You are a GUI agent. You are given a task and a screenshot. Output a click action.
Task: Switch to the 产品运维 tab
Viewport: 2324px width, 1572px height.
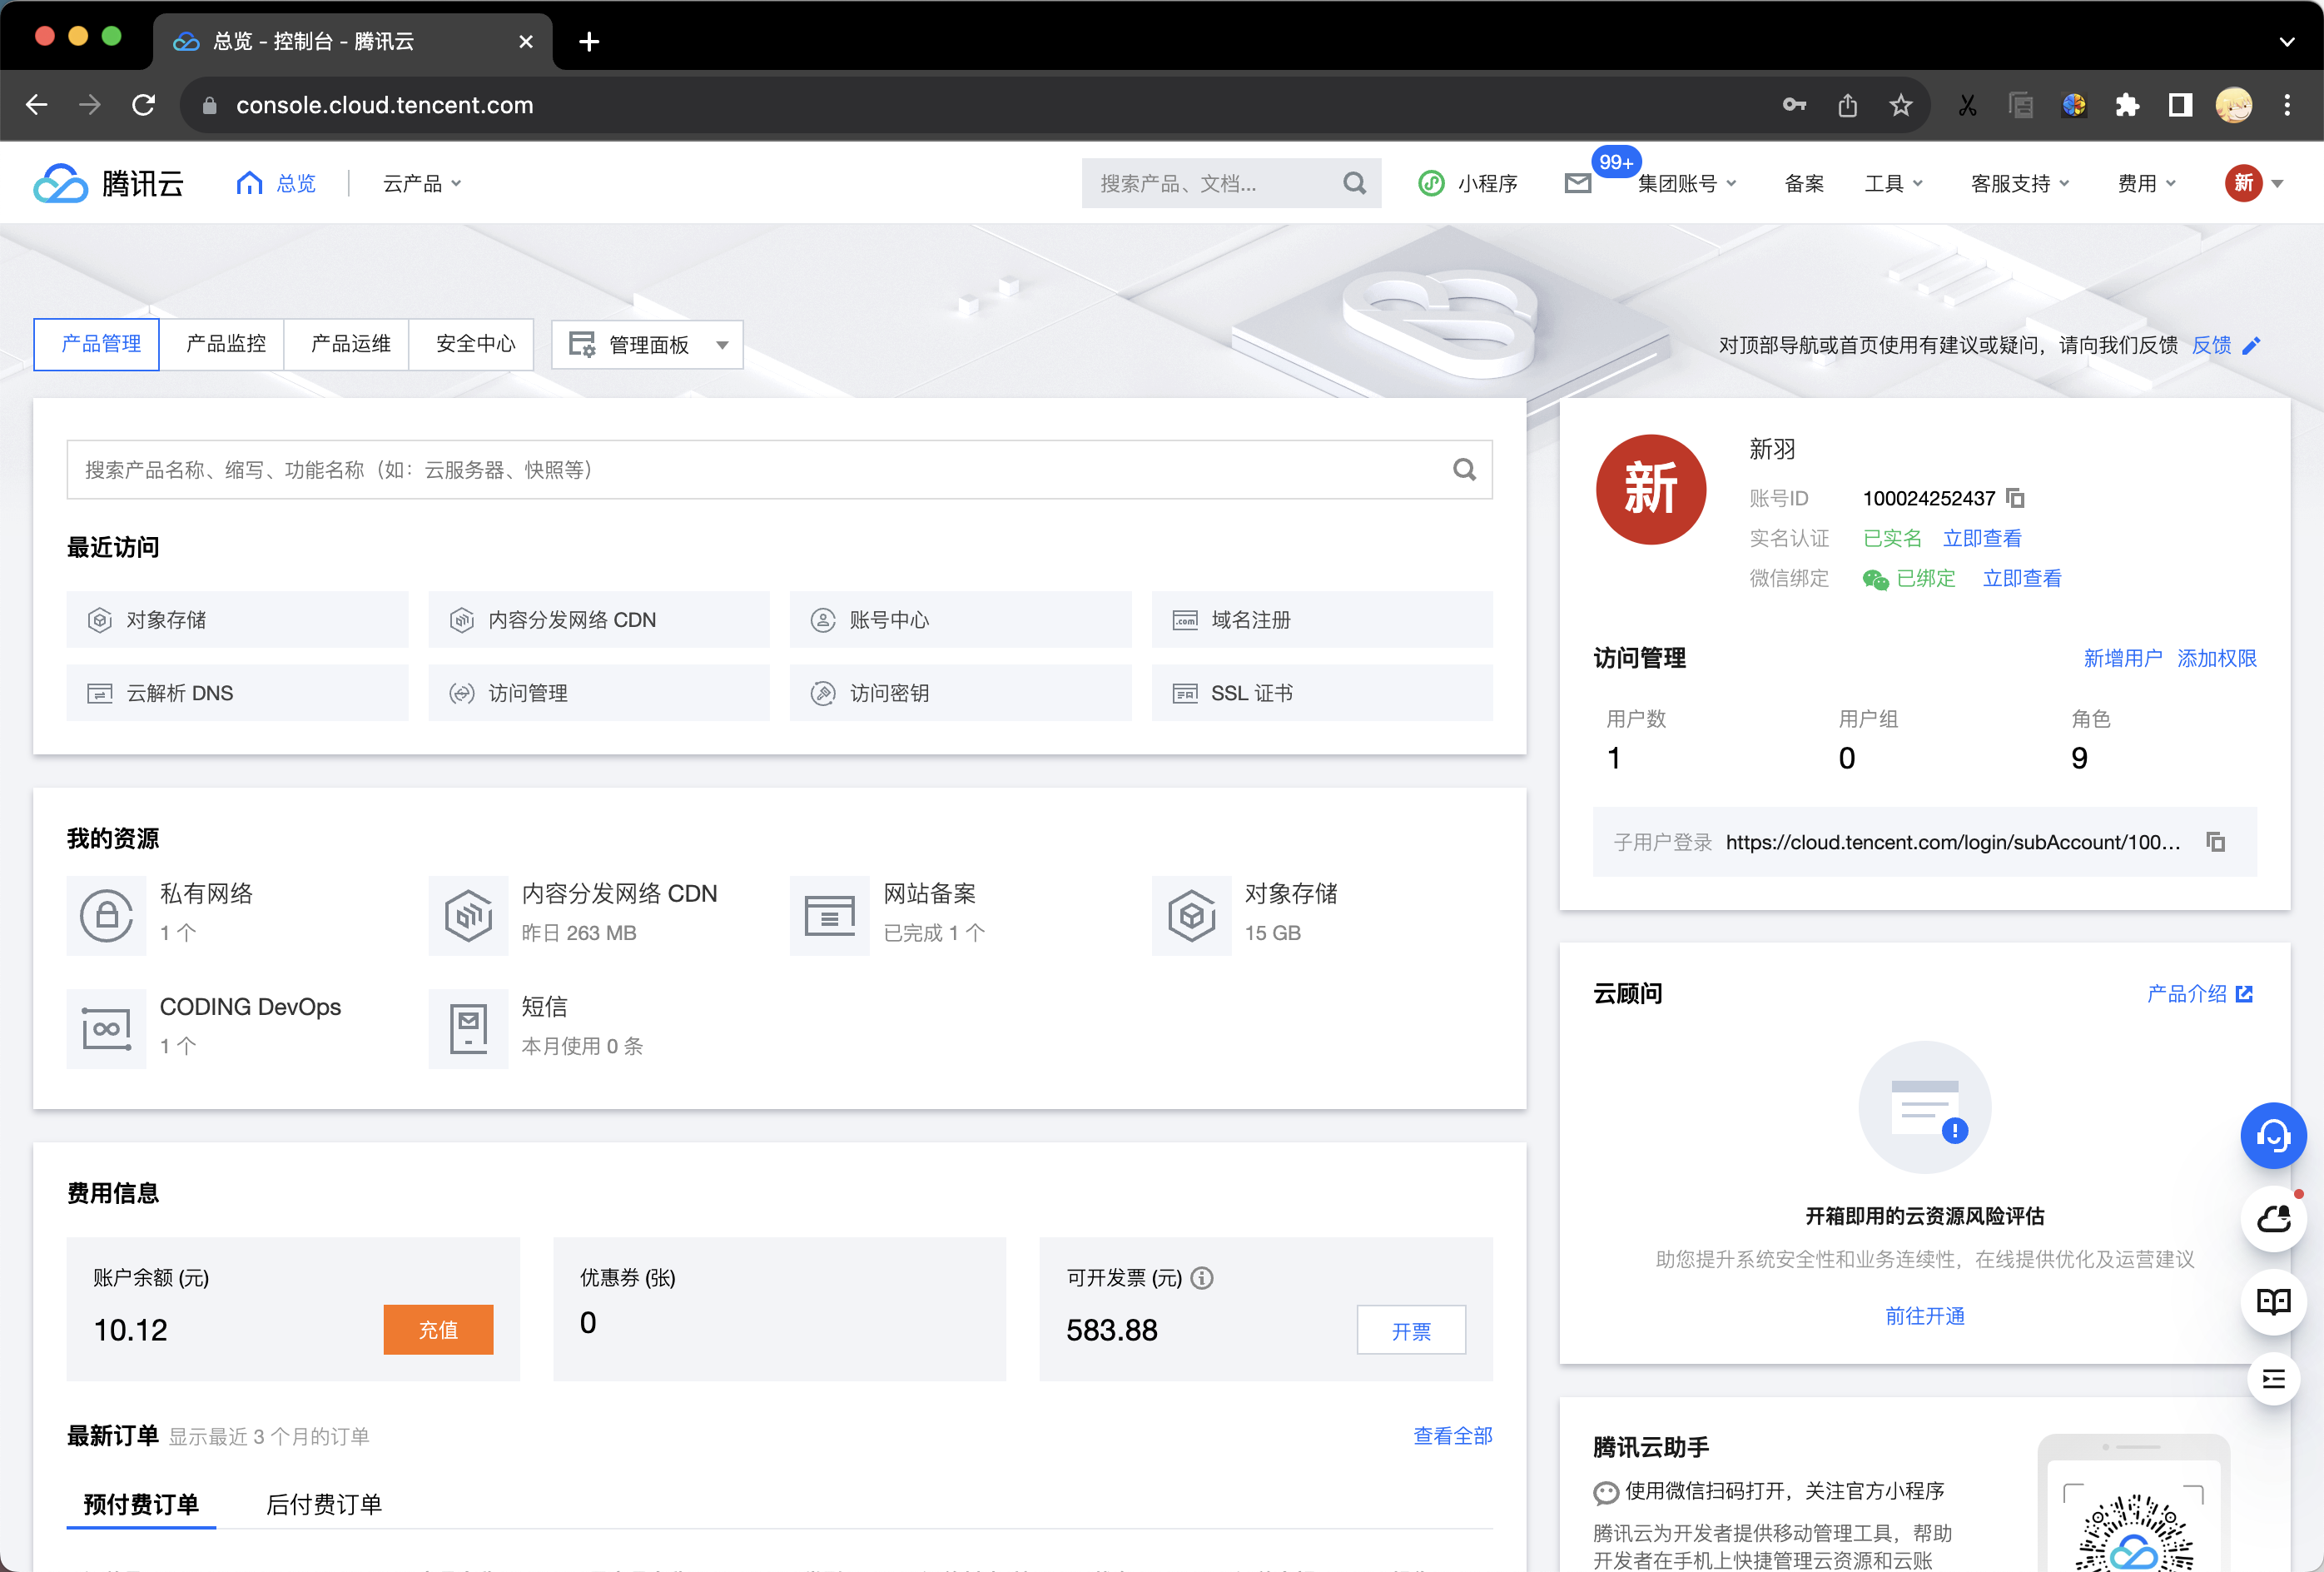350,344
